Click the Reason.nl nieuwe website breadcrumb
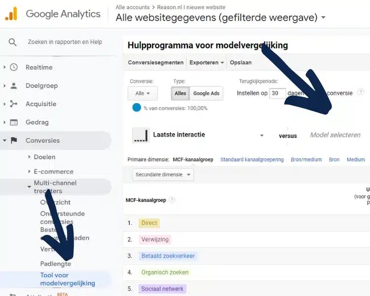Viewport: 370px width, 296px height. (191, 7)
